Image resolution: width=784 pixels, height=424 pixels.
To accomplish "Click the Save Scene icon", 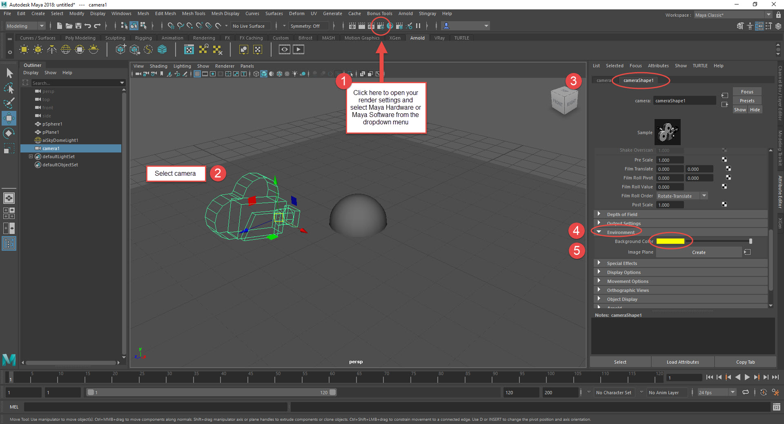I will [78, 26].
